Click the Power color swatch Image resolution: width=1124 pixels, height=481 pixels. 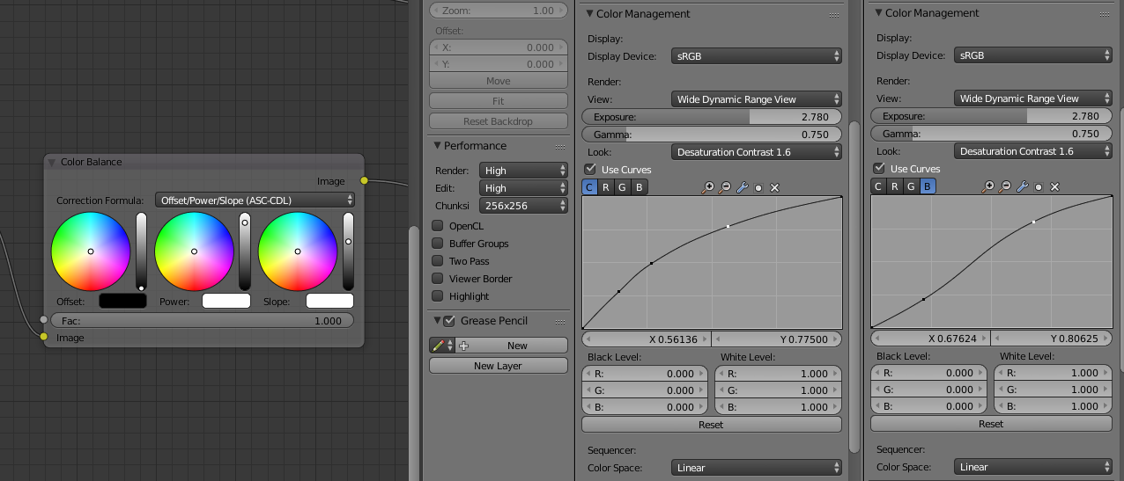[226, 301]
